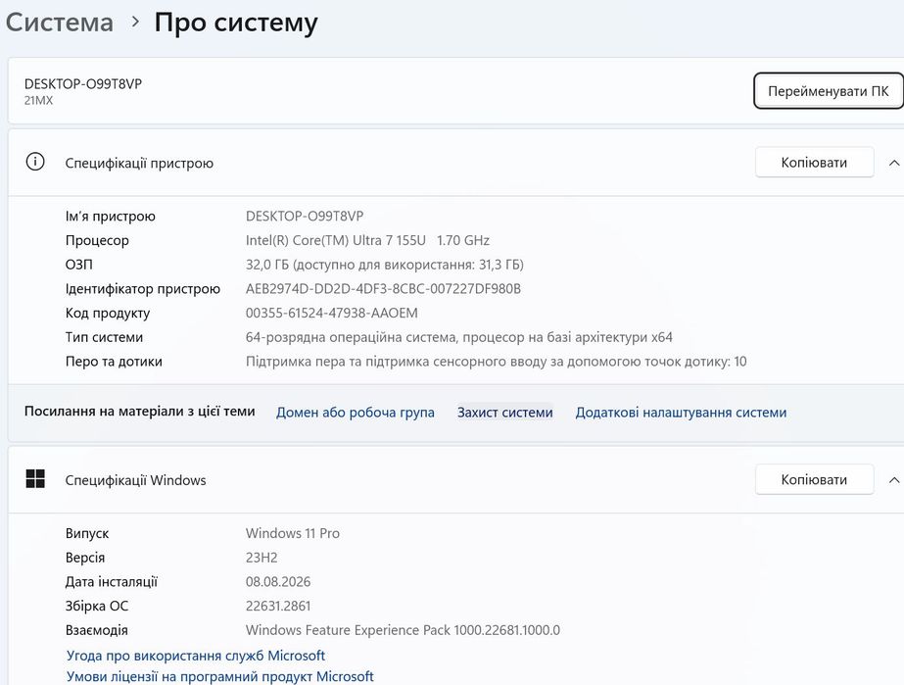Select the Підтримка пера та сенсорного вводу value

coord(496,362)
